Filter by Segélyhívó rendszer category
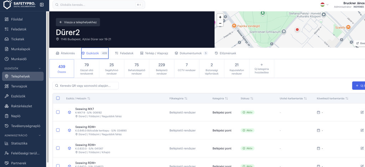The height and width of the screenshot is (167, 365). pos(112,68)
